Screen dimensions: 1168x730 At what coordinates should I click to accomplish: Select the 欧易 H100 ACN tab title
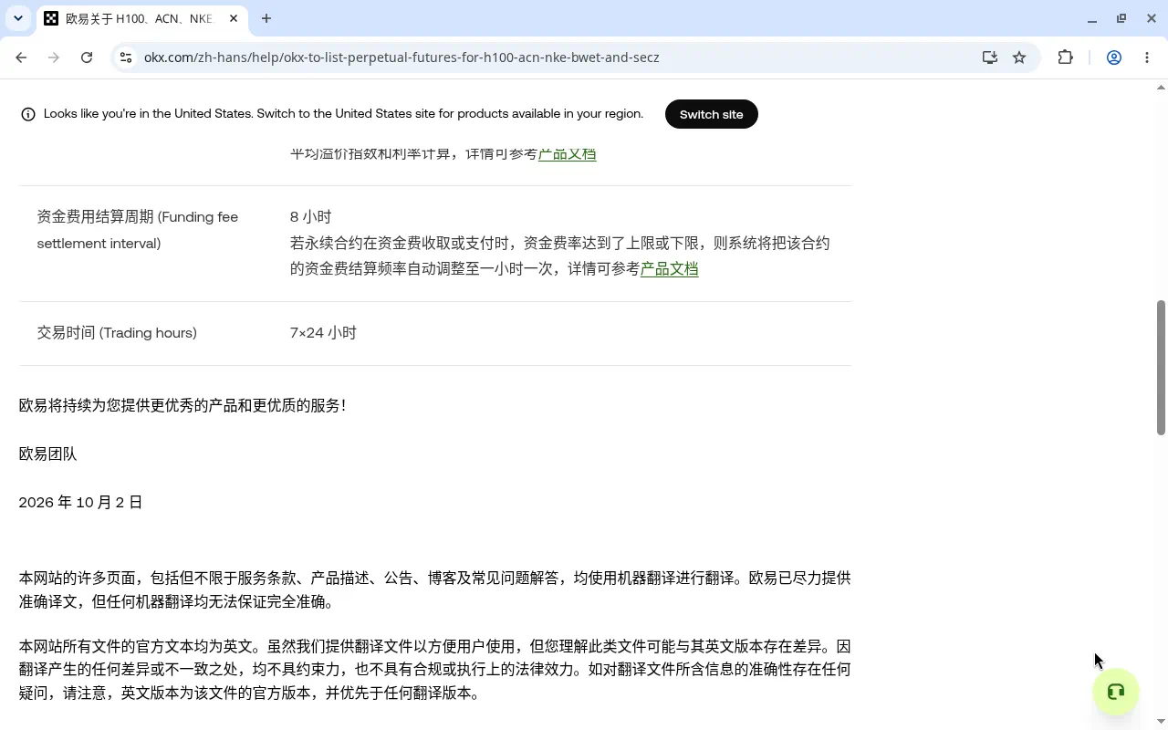pyautogui.click(x=139, y=18)
